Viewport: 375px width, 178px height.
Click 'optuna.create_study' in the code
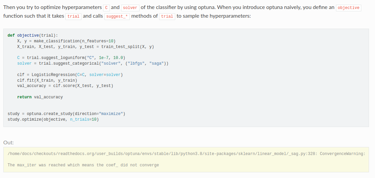(49, 114)
